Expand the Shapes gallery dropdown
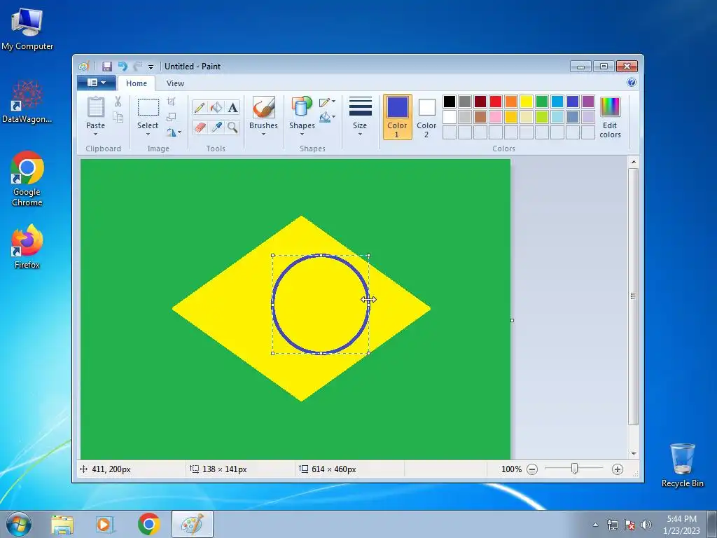 pyautogui.click(x=302, y=134)
